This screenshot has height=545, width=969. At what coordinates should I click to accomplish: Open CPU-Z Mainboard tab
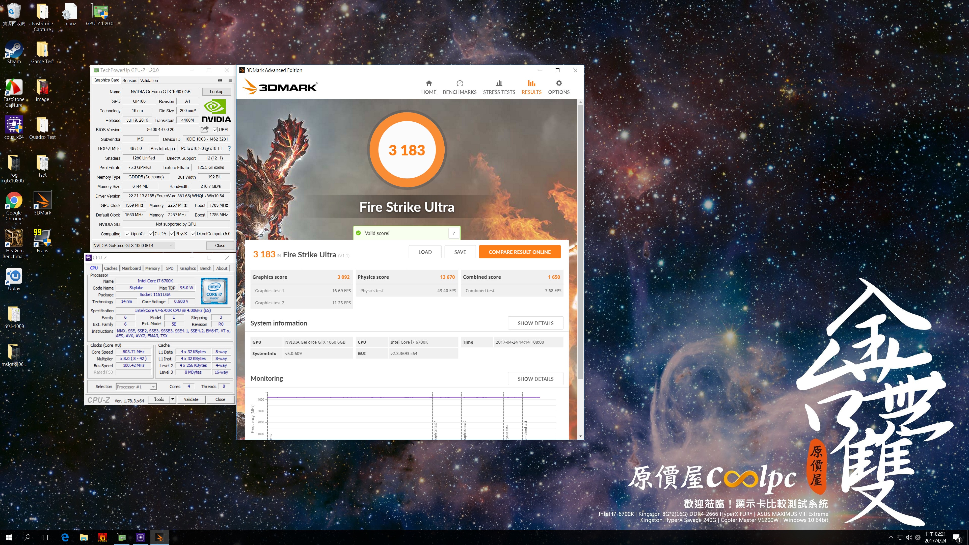coord(131,268)
